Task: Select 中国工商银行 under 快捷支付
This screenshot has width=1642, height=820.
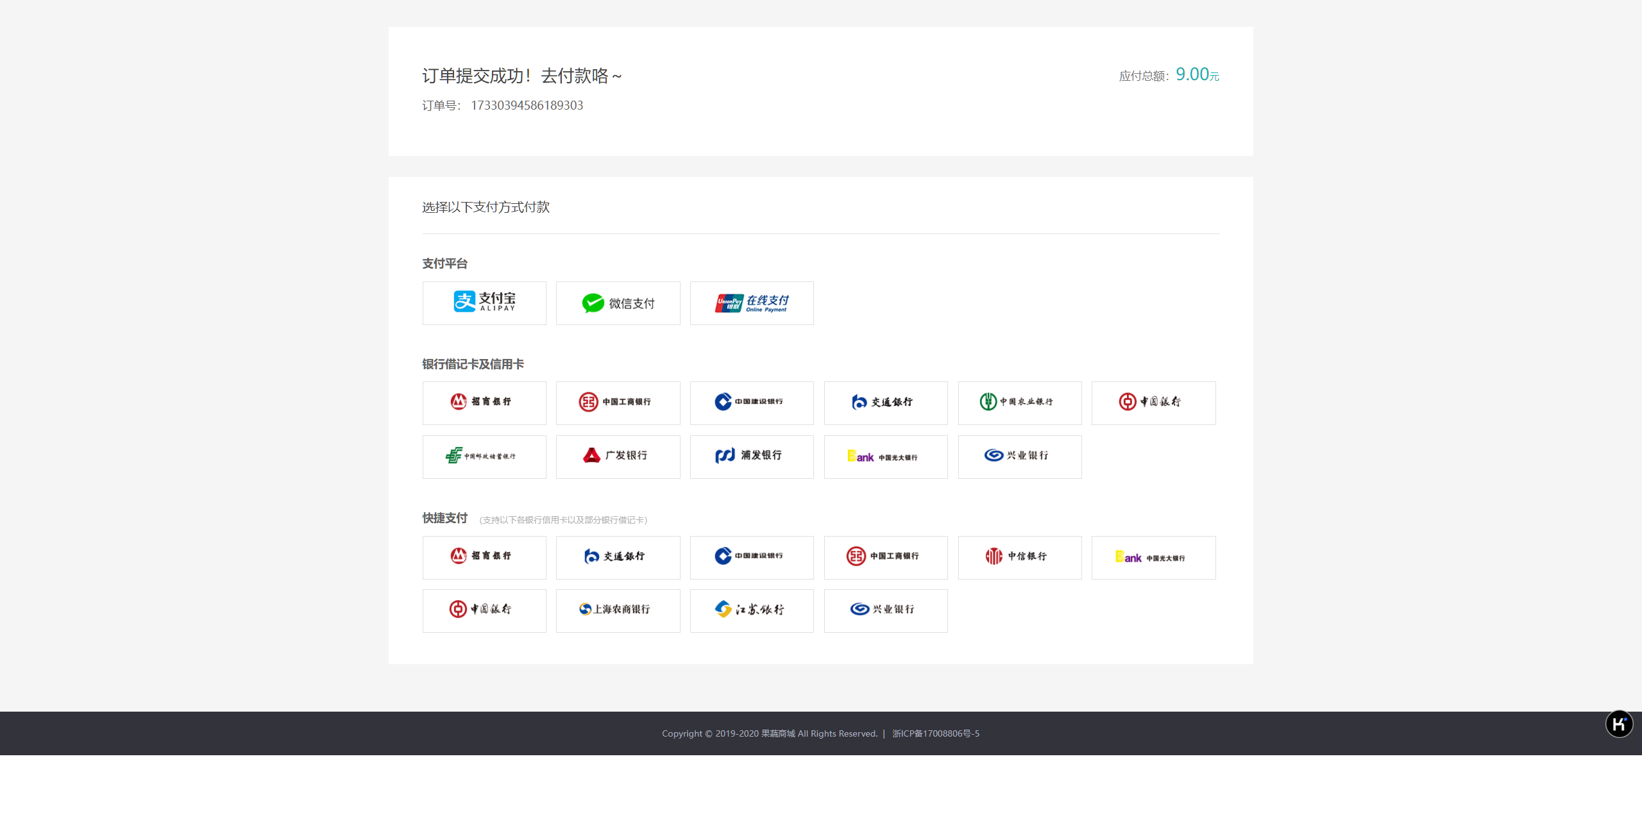Action: (x=886, y=558)
